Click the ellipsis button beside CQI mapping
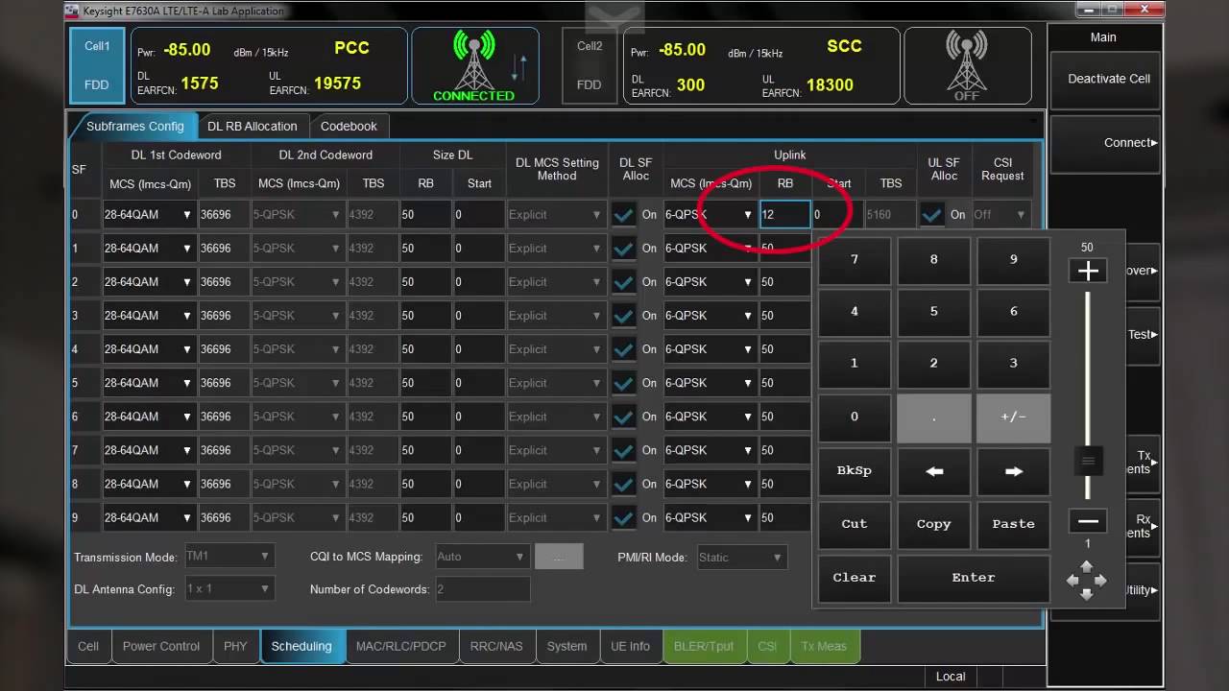Image resolution: width=1229 pixels, height=691 pixels. click(x=559, y=557)
